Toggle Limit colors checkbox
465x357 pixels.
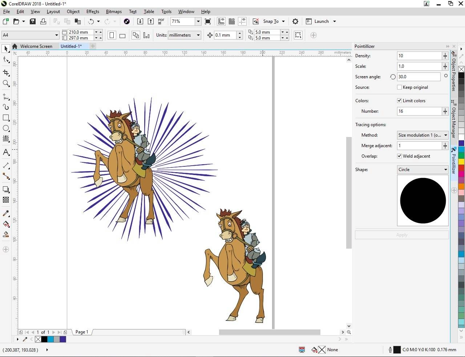click(400, 101)
